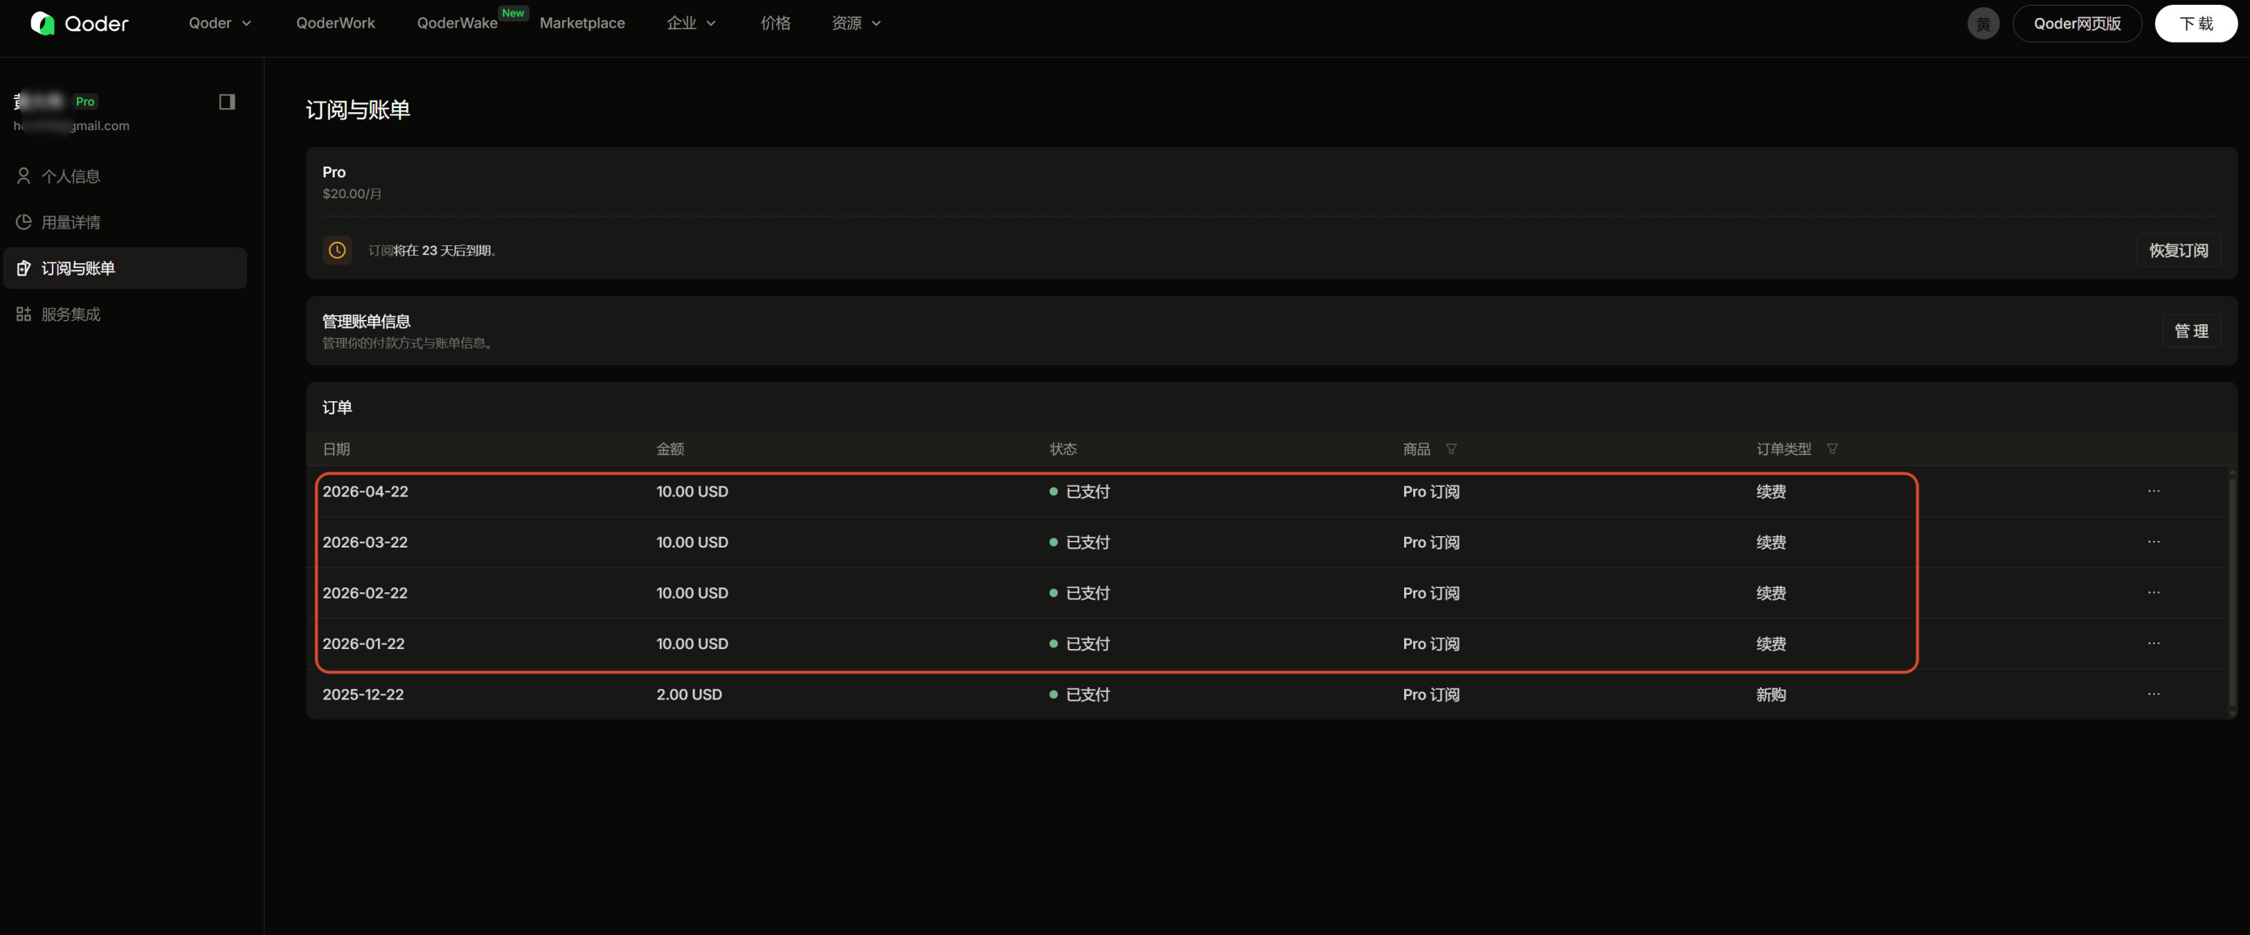Expand the 资源 dropdown menu
The image size is (2250, 935).
click(x=856, y=24)
